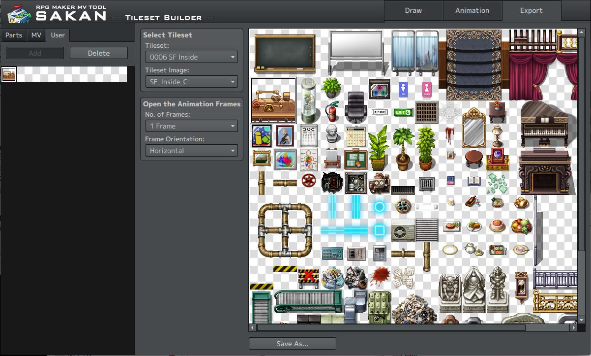Image resolution: width=591 pixels, height=356 pixels.
Task: Open the Frame Orientation dropdown
Action: tap(191, 151)
